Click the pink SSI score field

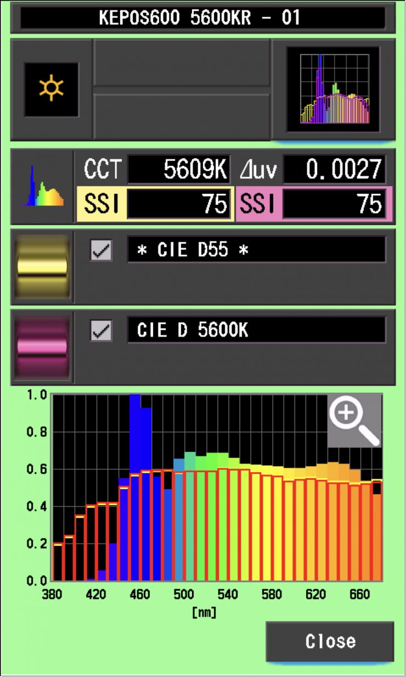coord(334,204)
